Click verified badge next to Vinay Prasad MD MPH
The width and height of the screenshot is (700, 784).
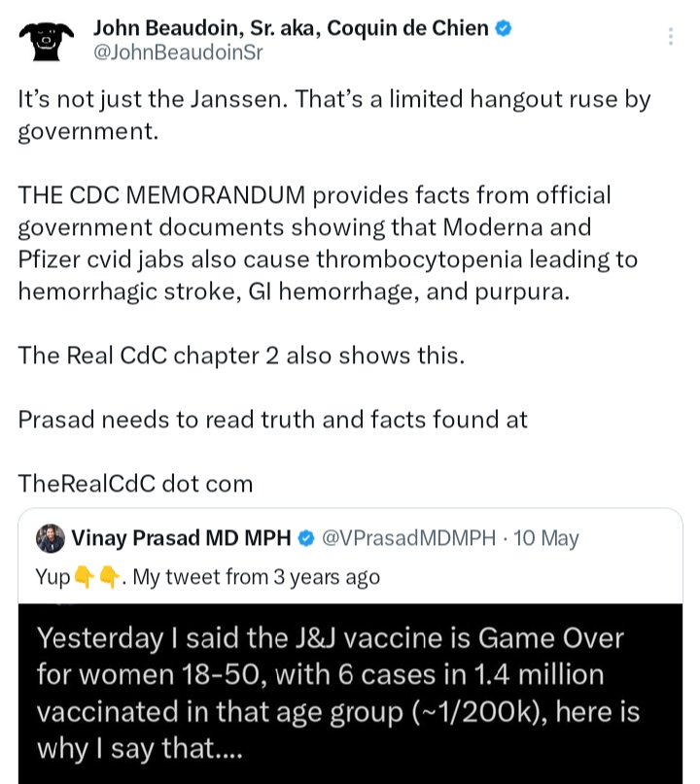coord(304,538)
